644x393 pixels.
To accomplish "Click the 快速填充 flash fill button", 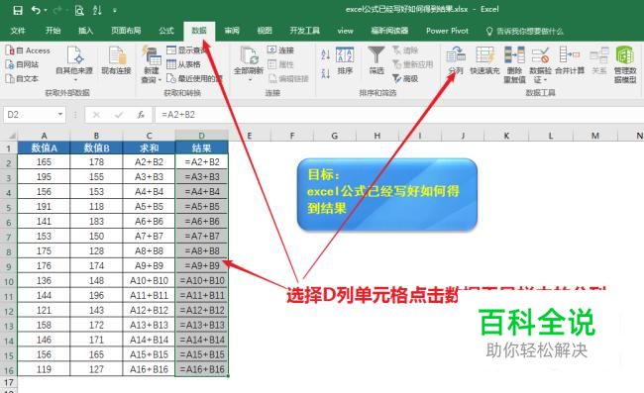I will tap(485, 60).
